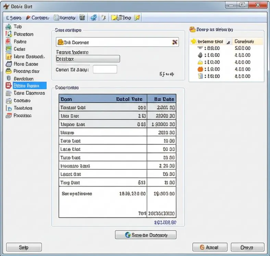The height and width of the screenshot is (256, 270).
Task: Minimize the window from the title bar
Action: point(231,5)
